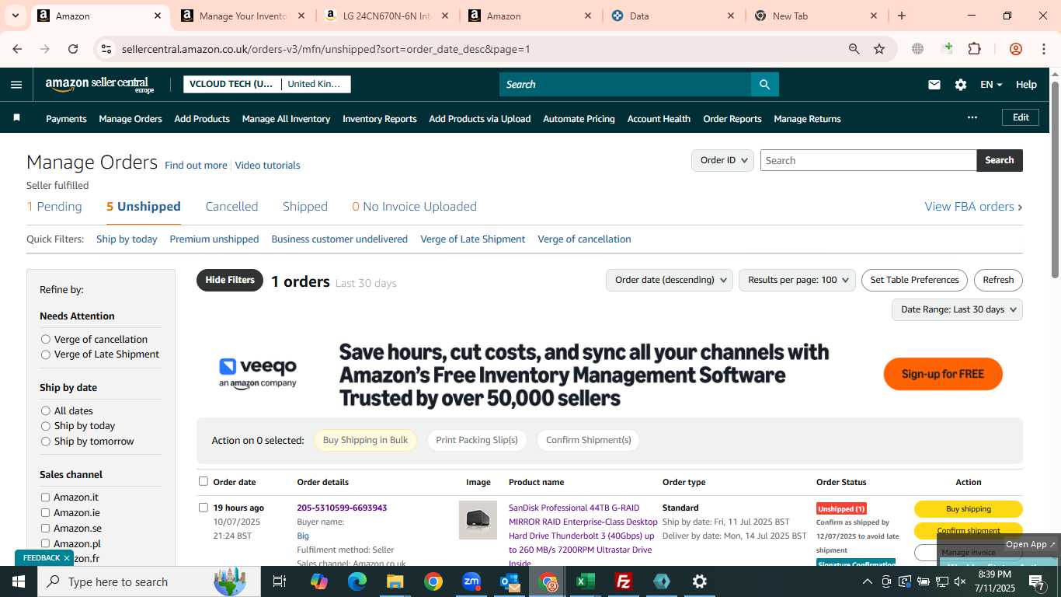Open Order date (descending) sort dropdown

coord(670,280)
